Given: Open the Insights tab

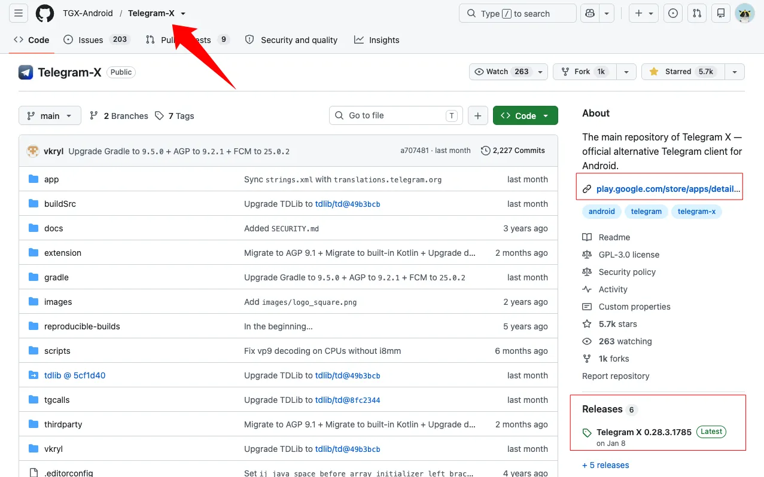Looking at the screenshot, I should pyautogui.click(x=377, y=40).
